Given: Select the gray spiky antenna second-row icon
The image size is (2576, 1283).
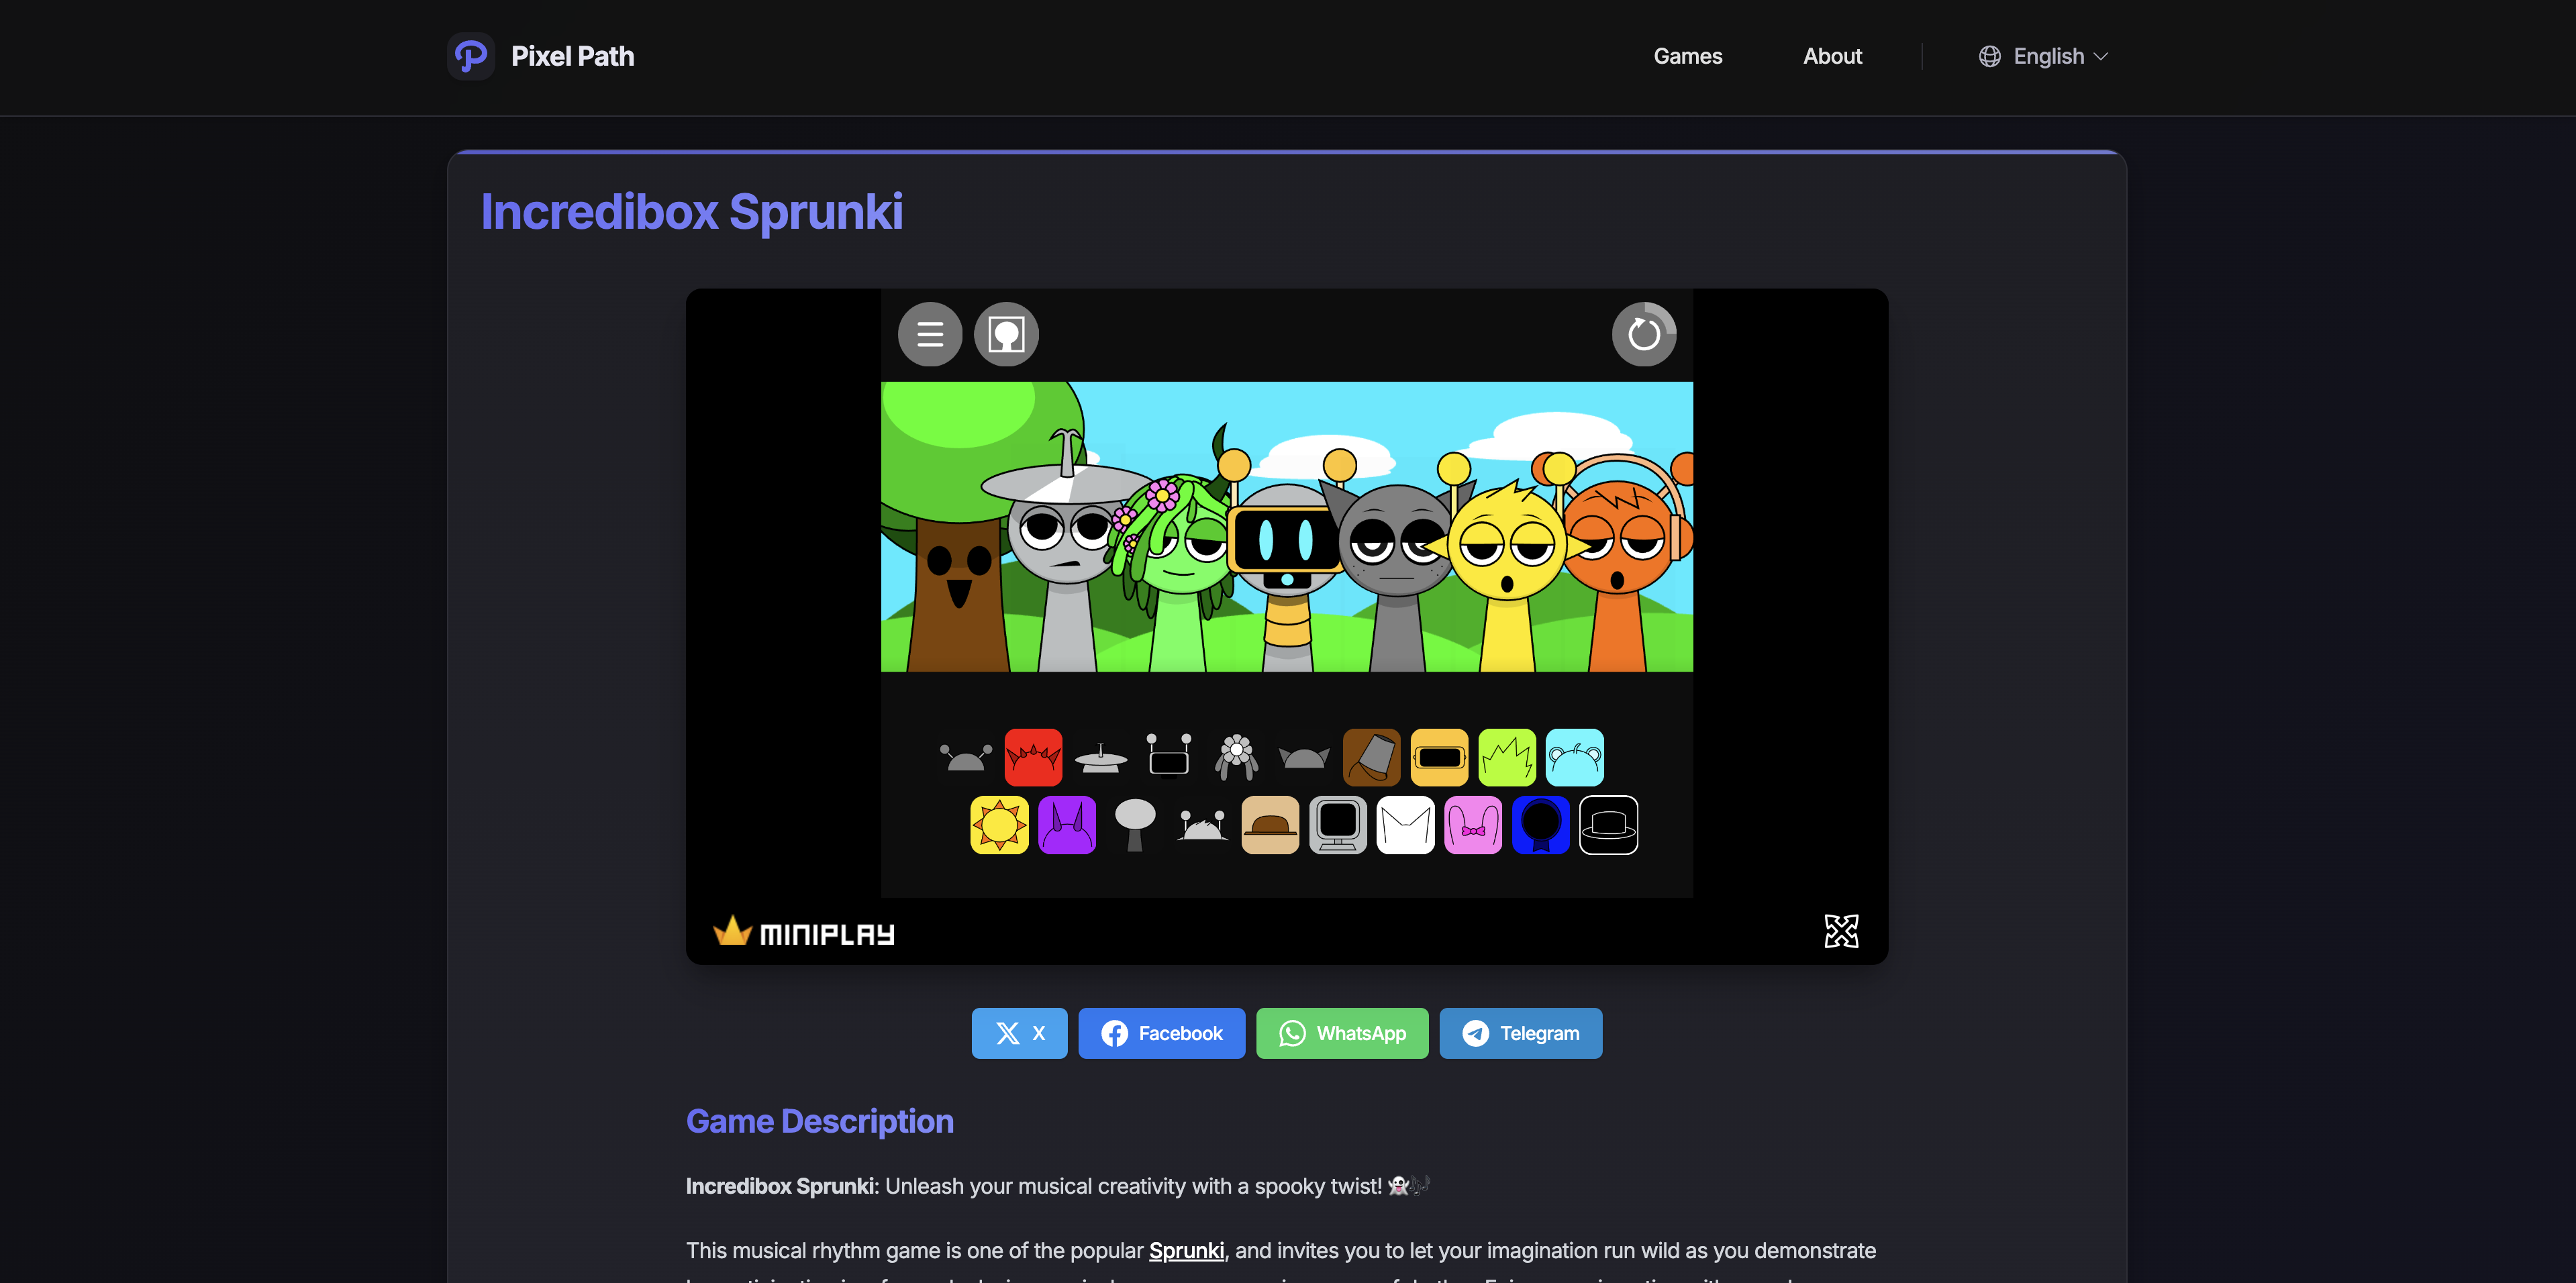Looking at the screenshot, I should click(1202, 826).
